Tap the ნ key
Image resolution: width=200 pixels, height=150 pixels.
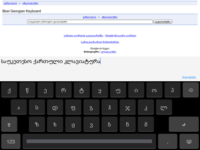click(x=127, y=124)
